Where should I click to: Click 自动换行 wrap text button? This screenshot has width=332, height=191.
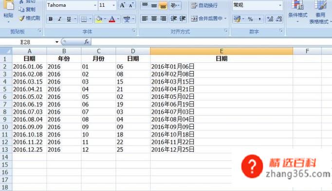pyautogui.click(x=204, y=5)
